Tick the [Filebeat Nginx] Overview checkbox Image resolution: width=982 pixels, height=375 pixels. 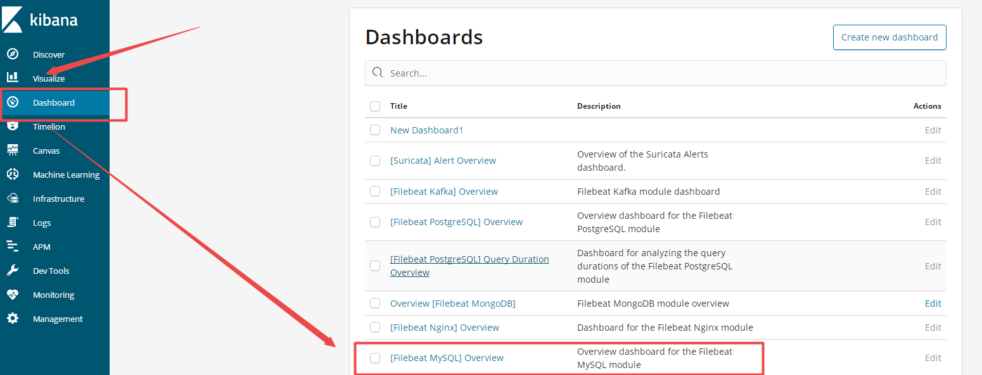pyautogui.click(x=375, y=328)
